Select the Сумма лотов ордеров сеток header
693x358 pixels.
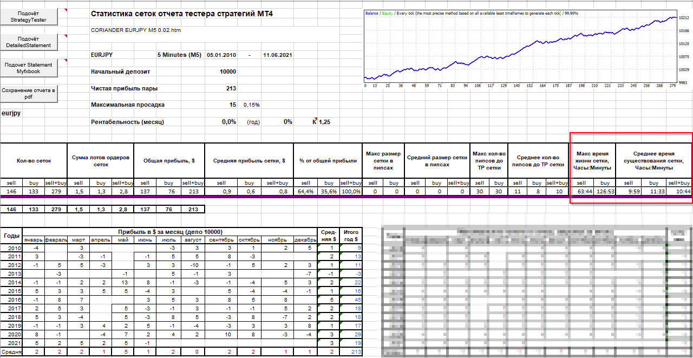click(x=100, y=160)
